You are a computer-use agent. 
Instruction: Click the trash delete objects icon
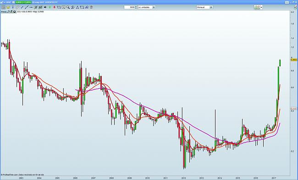pyautogui.click(x=91, y=7)
